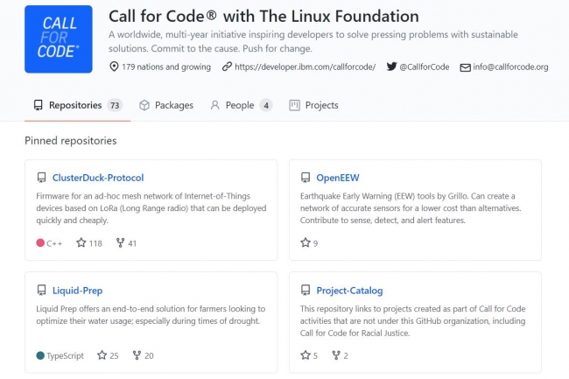
Task: Click the star icon on Liquid-Prep
Action: click(x=102, y=355)
